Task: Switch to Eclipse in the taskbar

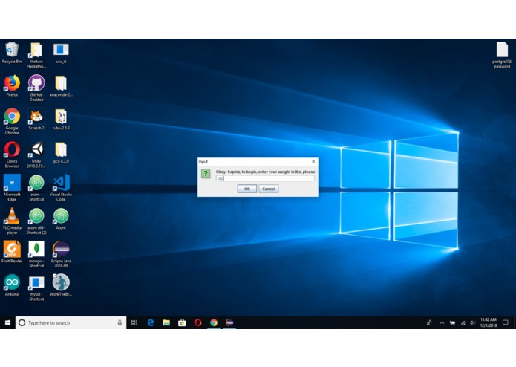Action: click(x=229, y=322)
